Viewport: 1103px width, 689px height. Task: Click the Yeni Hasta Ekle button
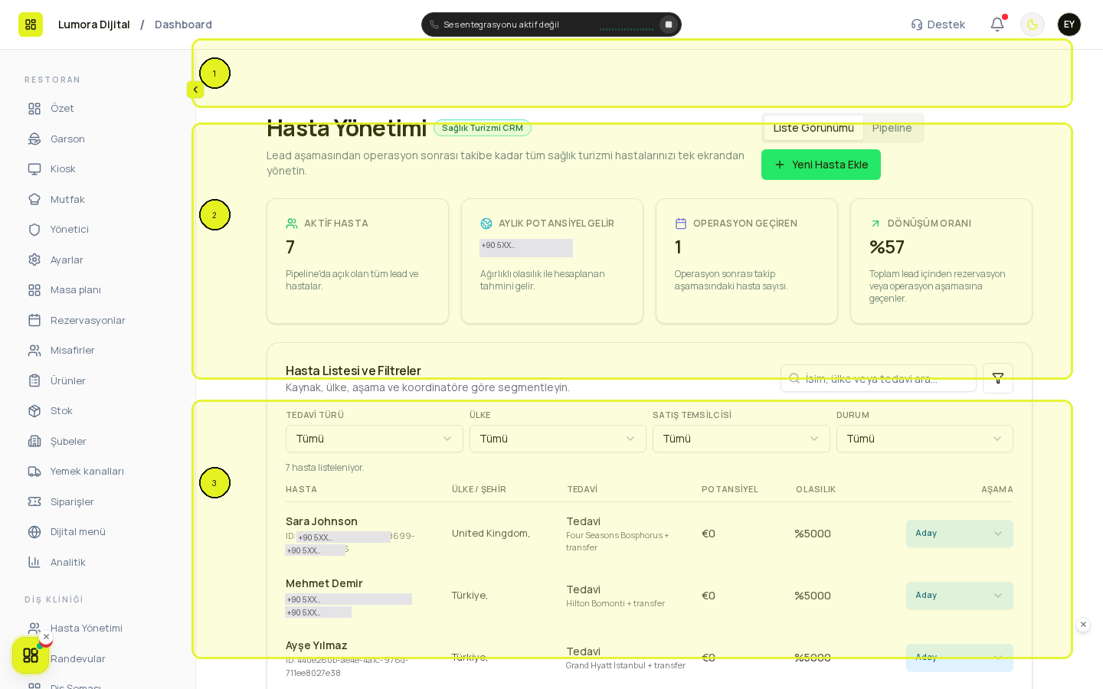821,165
